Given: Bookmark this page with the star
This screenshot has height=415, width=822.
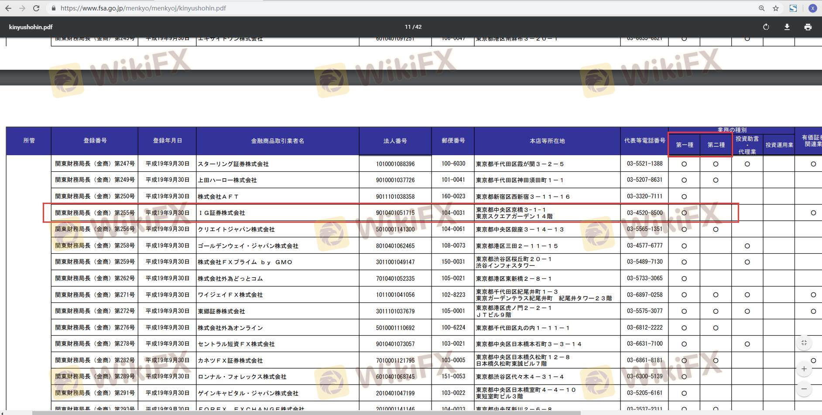Looking at the screenshot, I should (x=775, y=8).
